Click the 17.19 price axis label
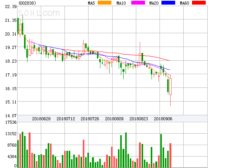This screenshot has width=229, height=168. pos(11,75)
